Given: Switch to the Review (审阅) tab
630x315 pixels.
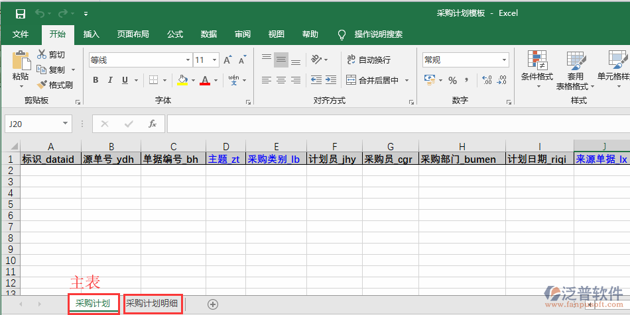Looking at the screenshot, I should coord(243,34).
